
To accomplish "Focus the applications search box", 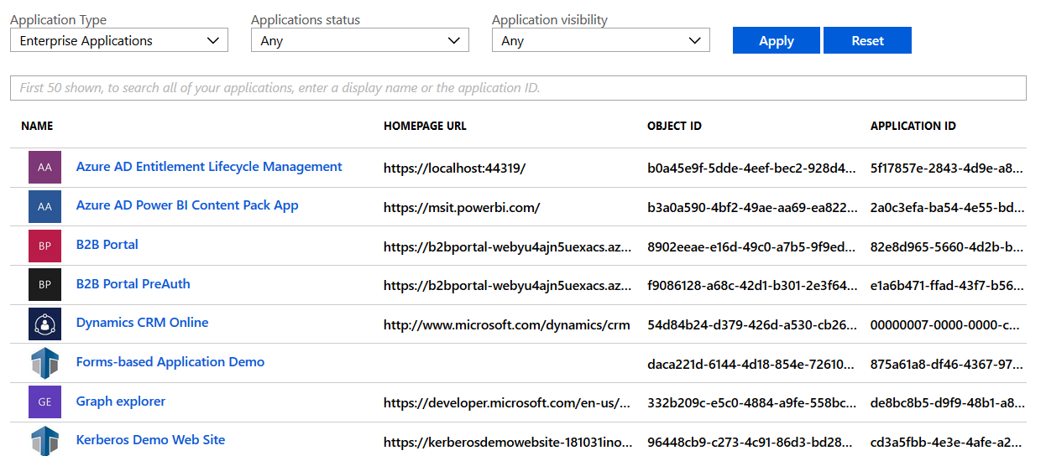I will tap(518, 88).
